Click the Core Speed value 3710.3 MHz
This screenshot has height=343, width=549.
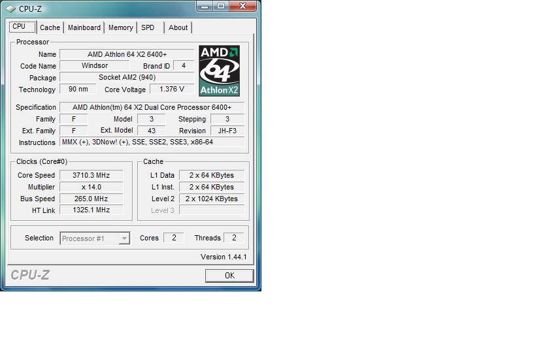[91, 175]
